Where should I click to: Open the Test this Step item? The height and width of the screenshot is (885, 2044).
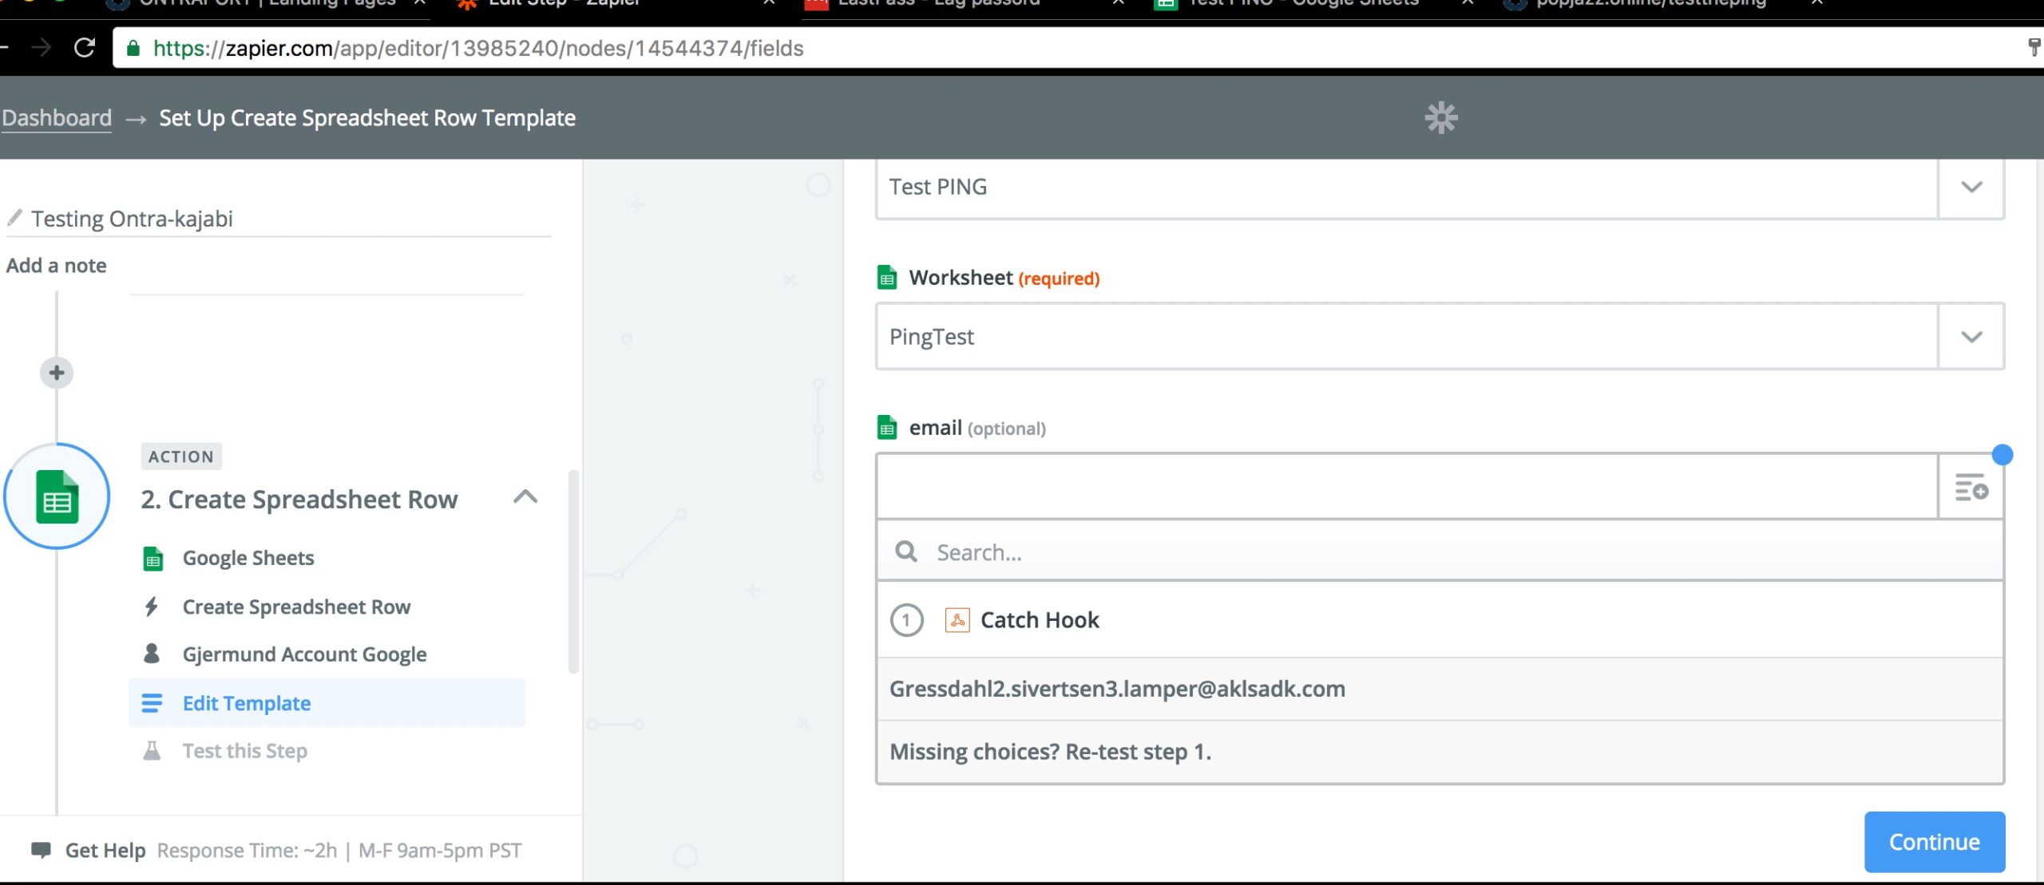[x=244, y=751]
